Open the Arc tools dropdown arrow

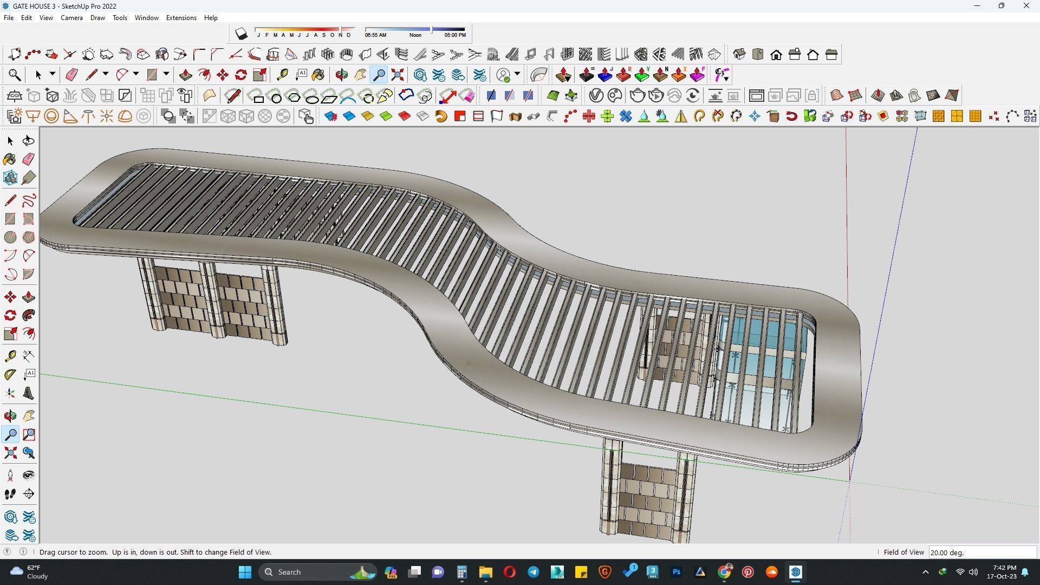tap(136, 74)
